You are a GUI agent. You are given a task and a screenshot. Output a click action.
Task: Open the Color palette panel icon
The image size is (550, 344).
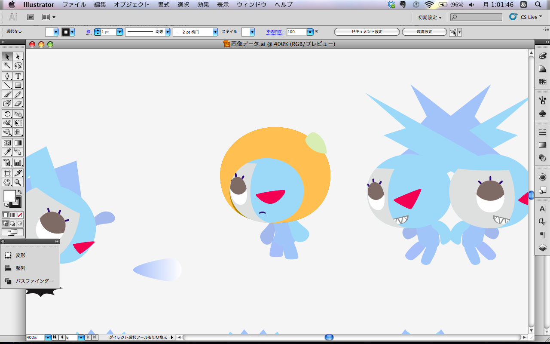(542, 57)
